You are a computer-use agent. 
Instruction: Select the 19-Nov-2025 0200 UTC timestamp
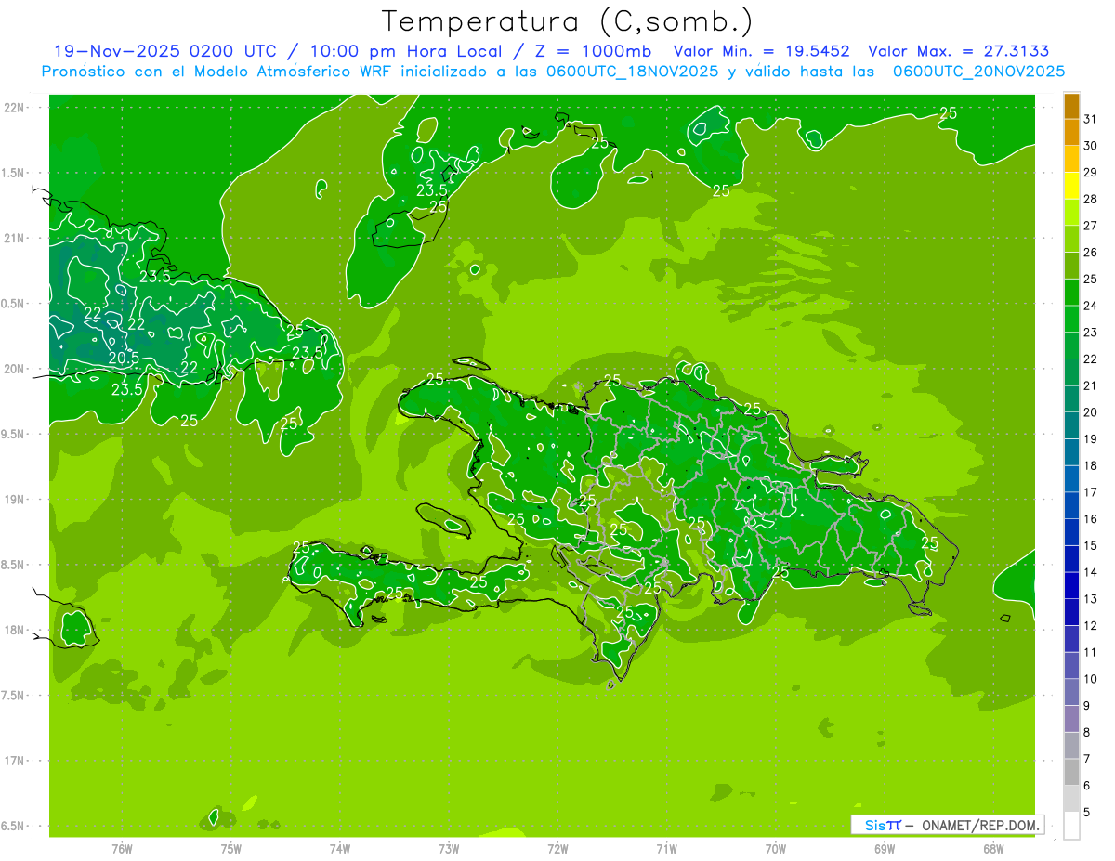point(164,51)
